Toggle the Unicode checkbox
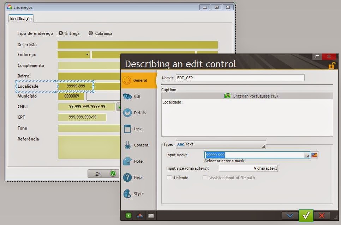 (x=169, y=178)
